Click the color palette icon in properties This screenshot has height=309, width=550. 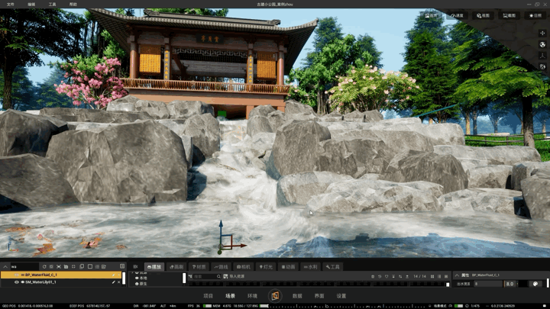coord(535,284)
